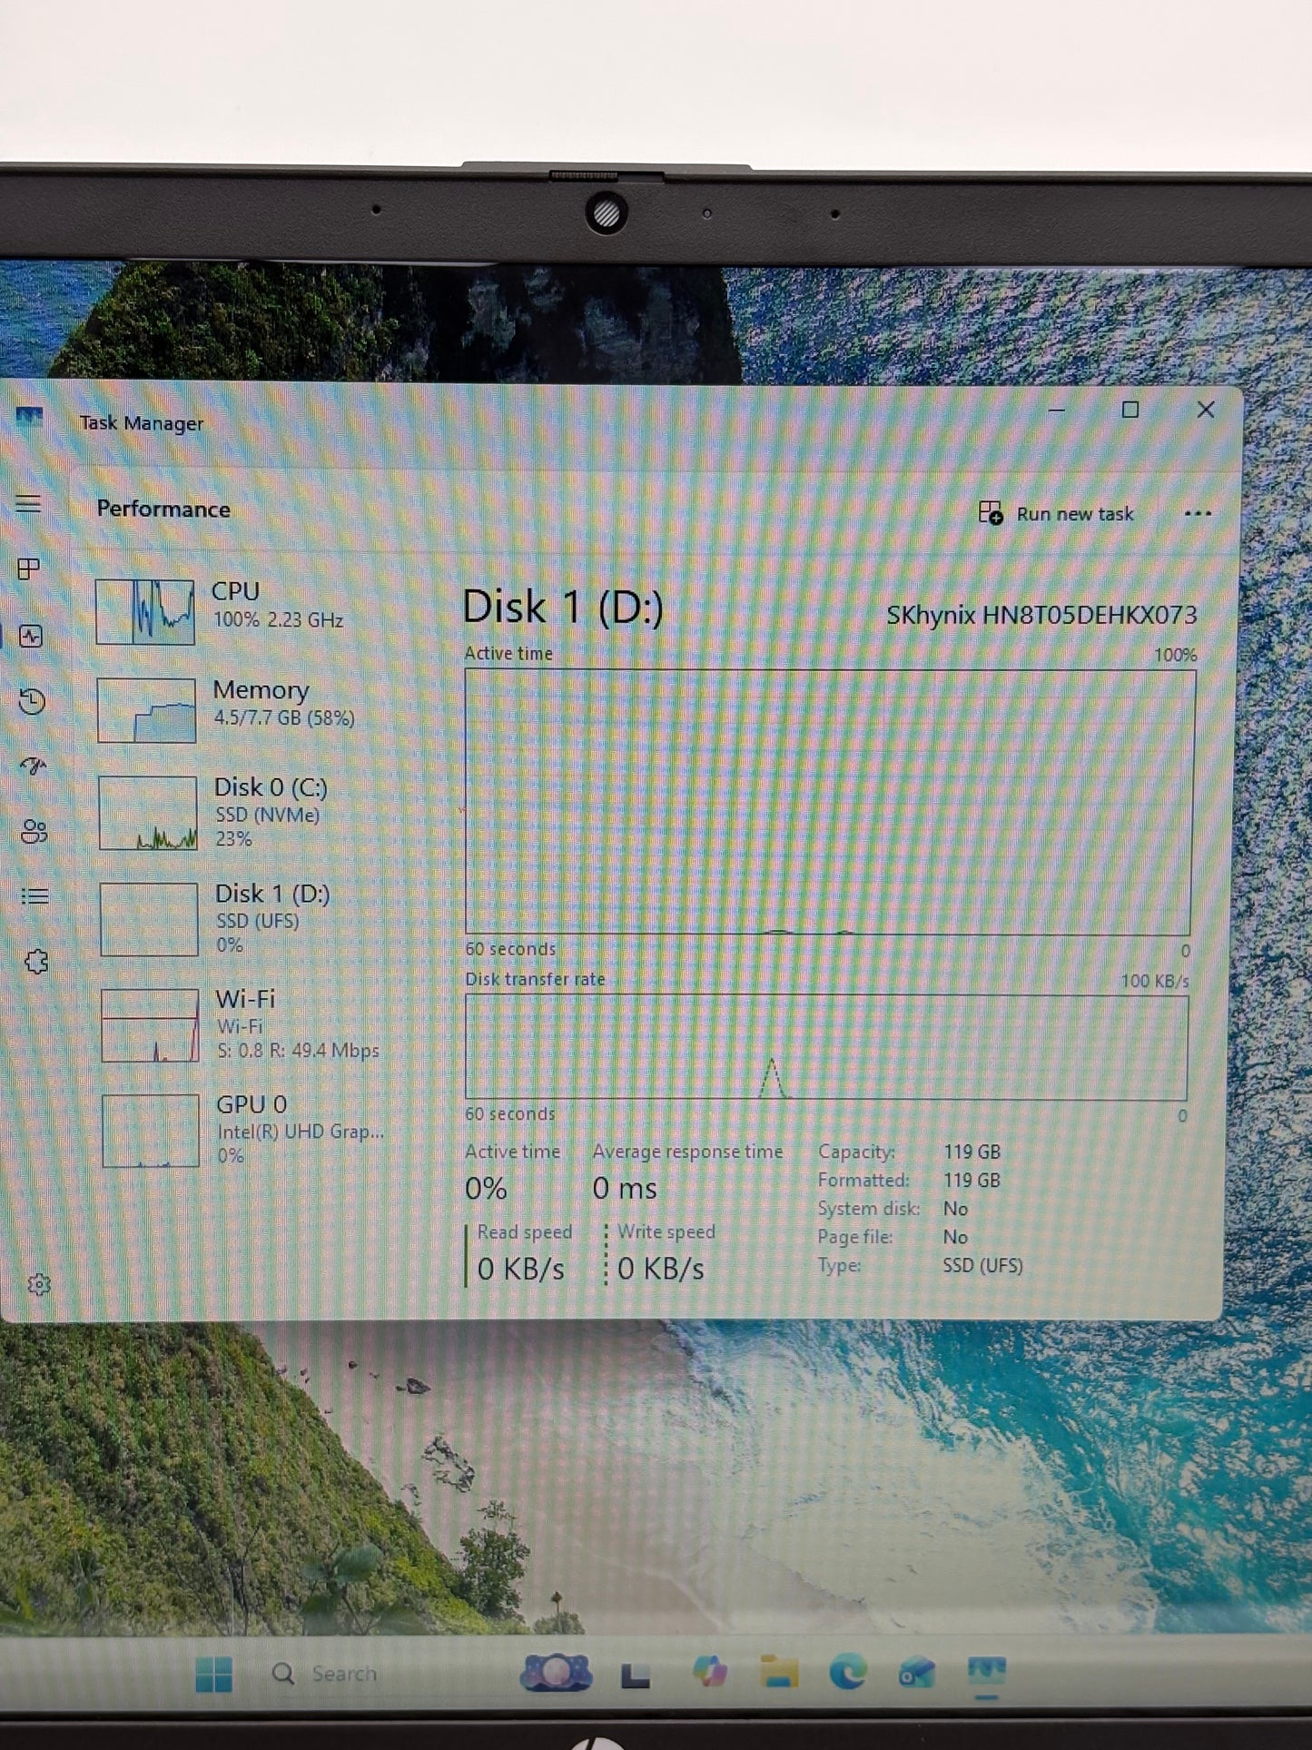Open the Users page icon
Image resolution: width=1312 pixels, height=1750 pixels.
(x=35, y=831)
